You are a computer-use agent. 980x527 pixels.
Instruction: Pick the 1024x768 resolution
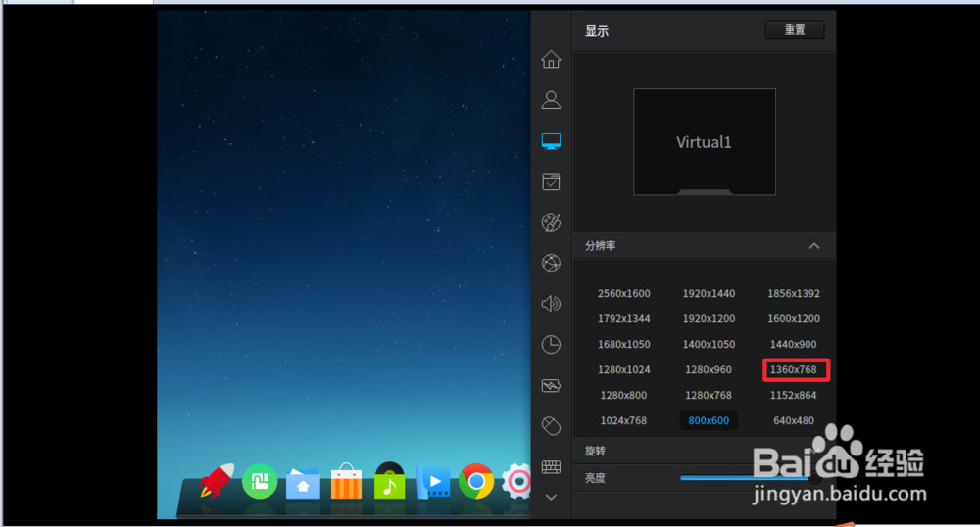point(623,421)
